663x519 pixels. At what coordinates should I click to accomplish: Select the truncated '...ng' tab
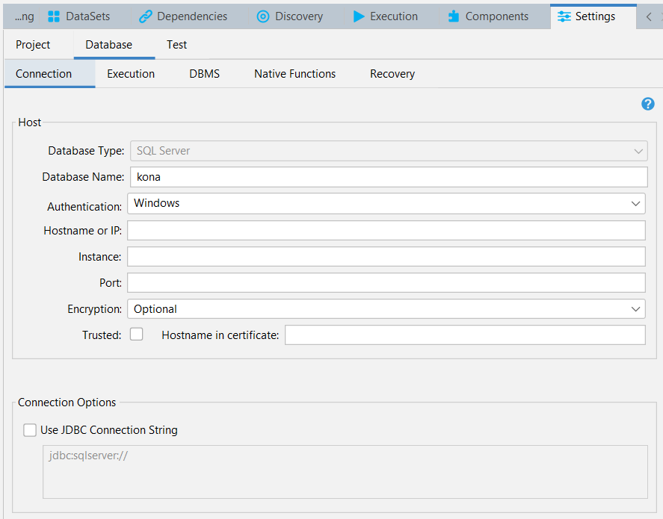[x=22, y=16]
